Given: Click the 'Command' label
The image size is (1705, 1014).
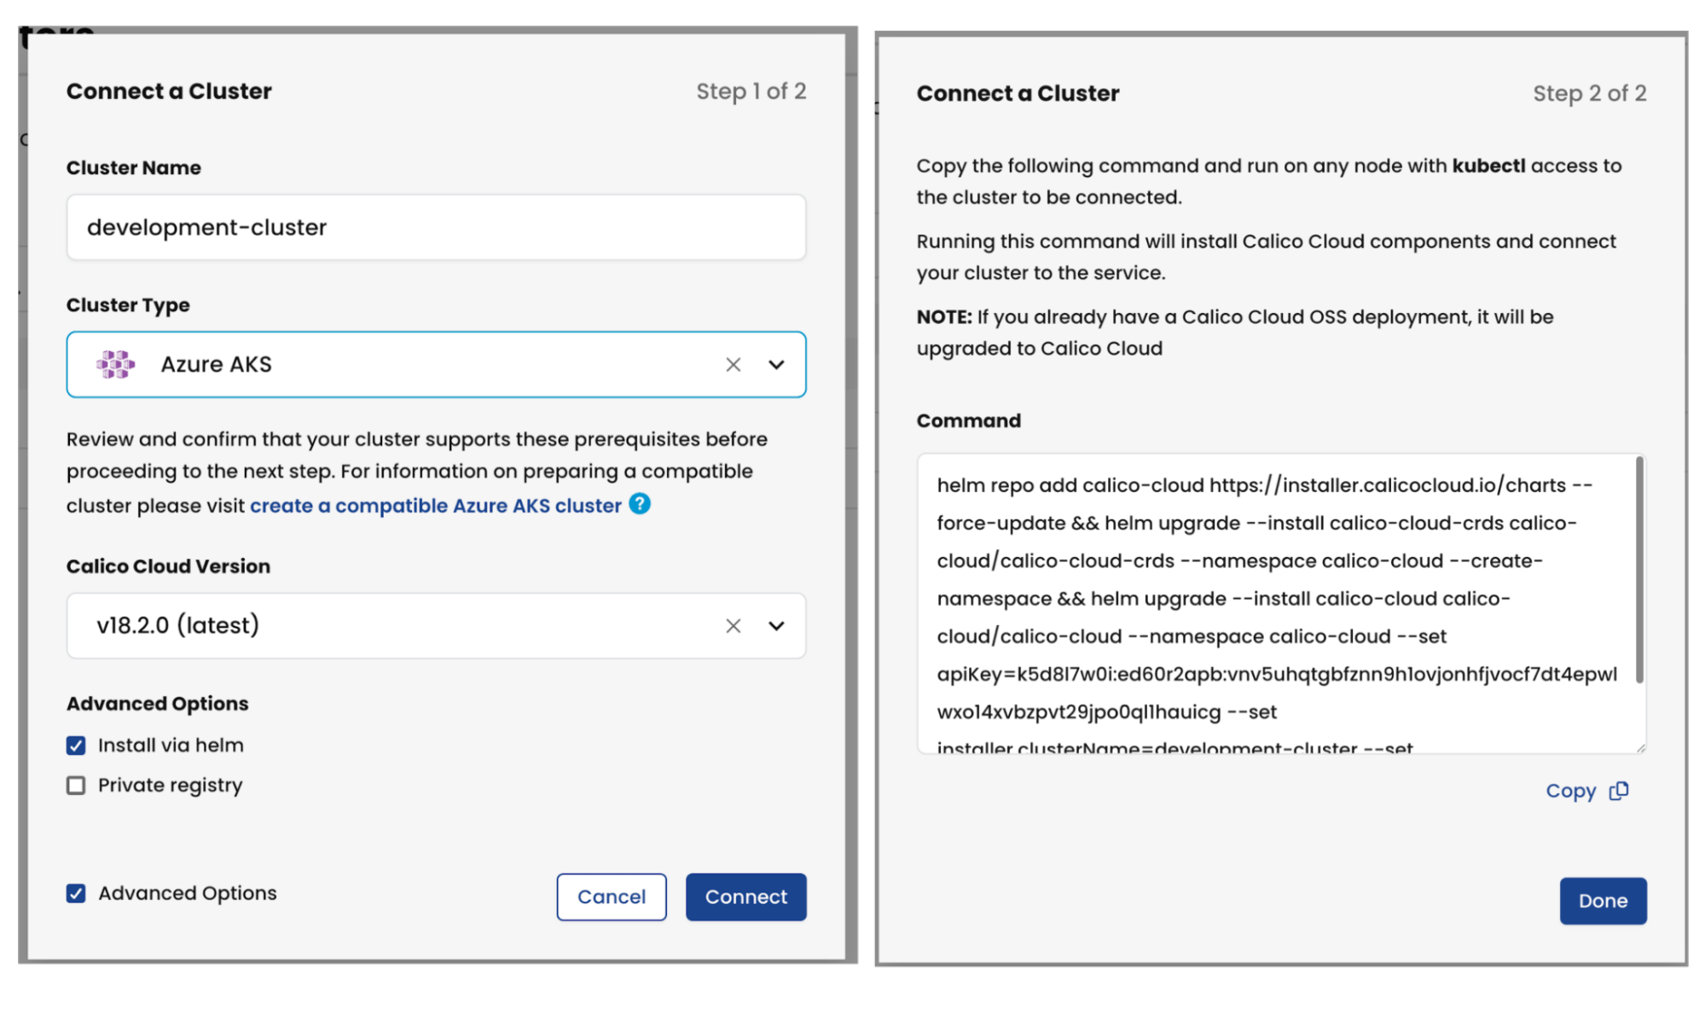Looking at the screenshot, I should (969, 420).
